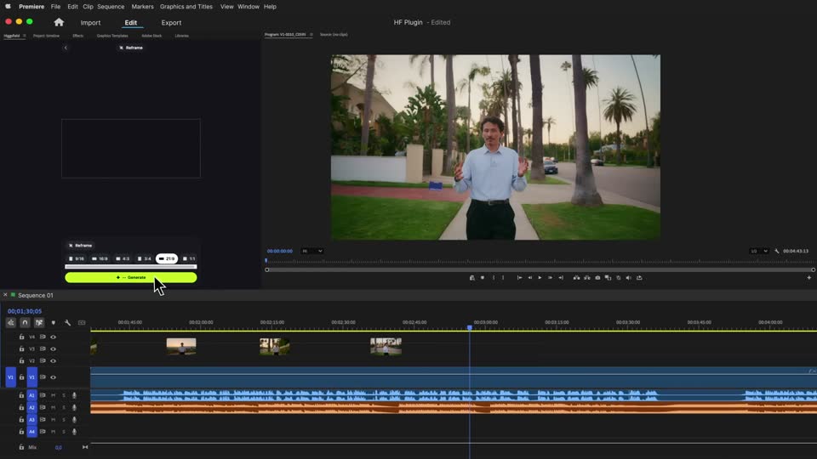Screen dimensions: 817x459
Task: Open the Sequence menu
Action: (x=111, y=7)
